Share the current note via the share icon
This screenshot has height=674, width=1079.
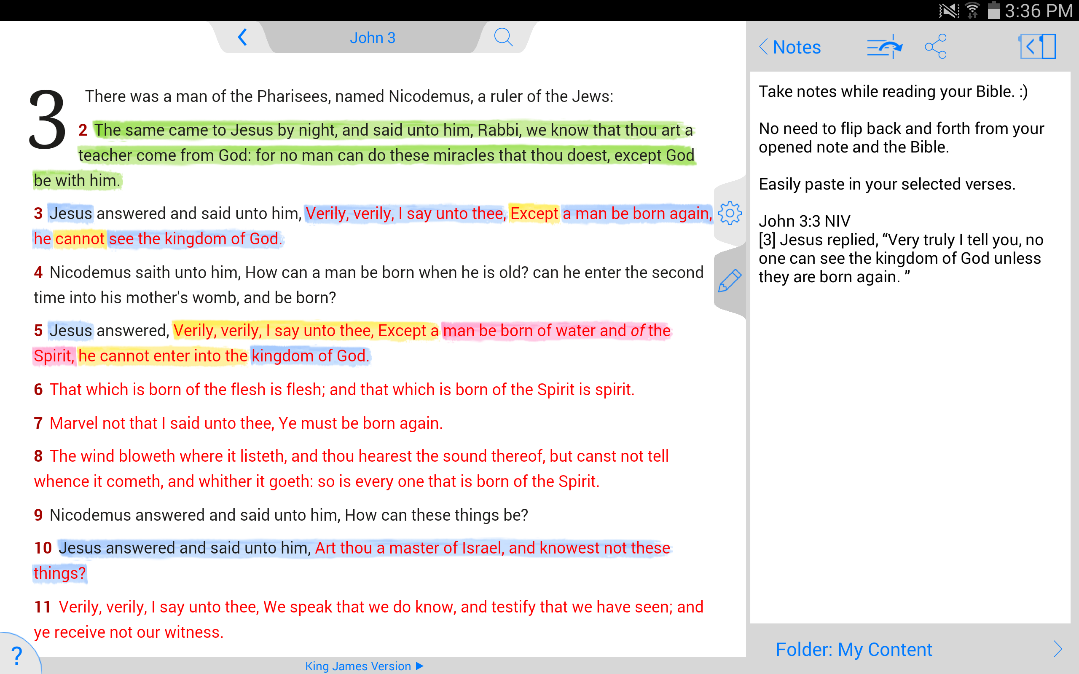coord(935,46)
